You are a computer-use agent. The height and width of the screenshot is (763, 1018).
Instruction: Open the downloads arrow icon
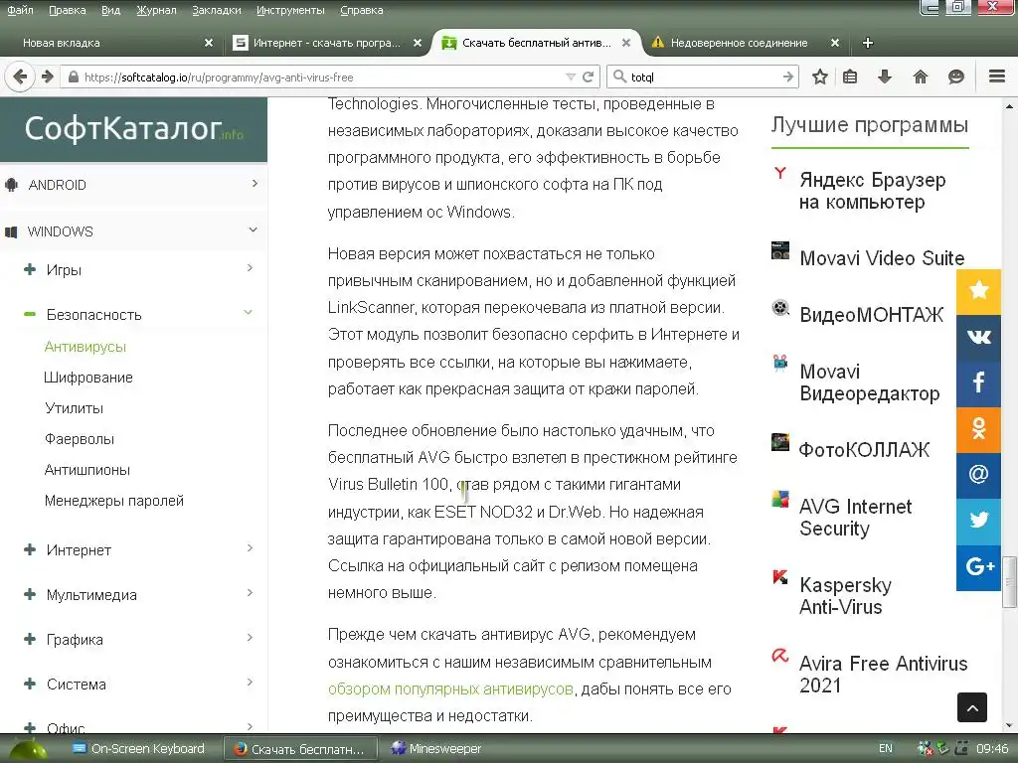[x=884, y=76]
